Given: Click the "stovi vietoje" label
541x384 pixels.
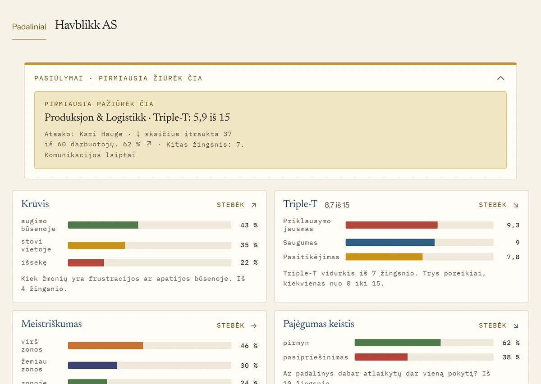Looking at the screenshot, I should point(36,245).
